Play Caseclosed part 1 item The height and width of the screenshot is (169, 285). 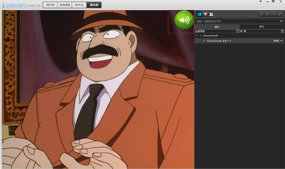[x=239, y=41]
